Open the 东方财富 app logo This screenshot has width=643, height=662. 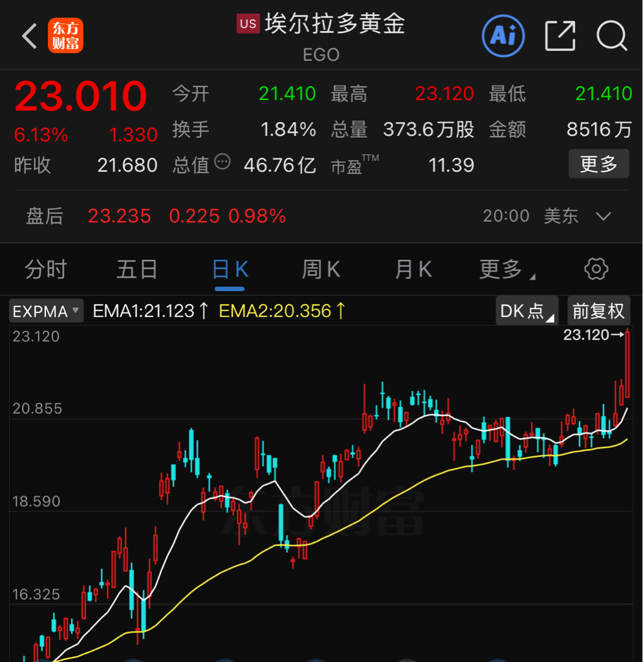pyautogui.click(x=65, y=36)
